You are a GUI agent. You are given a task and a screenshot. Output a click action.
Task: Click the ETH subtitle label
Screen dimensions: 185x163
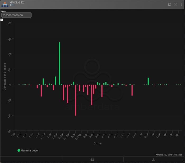point(12,5)
